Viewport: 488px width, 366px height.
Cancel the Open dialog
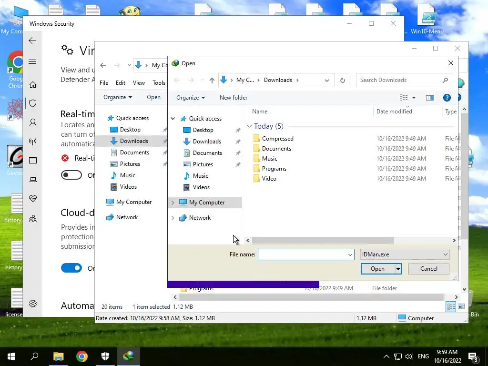(x=428, y=269)
